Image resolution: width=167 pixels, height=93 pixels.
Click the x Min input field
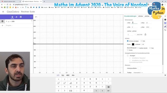tap(134, 23)
